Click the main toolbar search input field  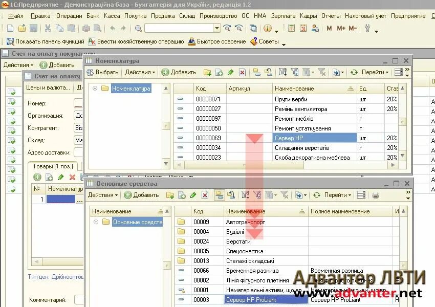(179, 28)
